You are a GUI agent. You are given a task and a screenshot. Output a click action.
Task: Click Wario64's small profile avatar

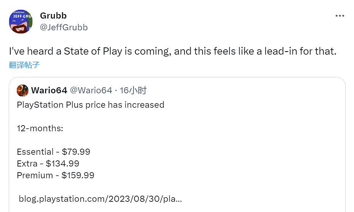23,91
